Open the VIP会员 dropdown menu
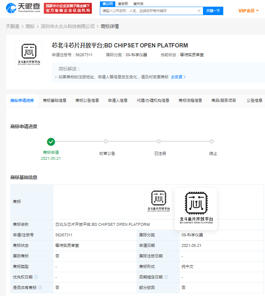Image resolution: width=265 pixels, height=296 pixels. click(x=248, y=11)
